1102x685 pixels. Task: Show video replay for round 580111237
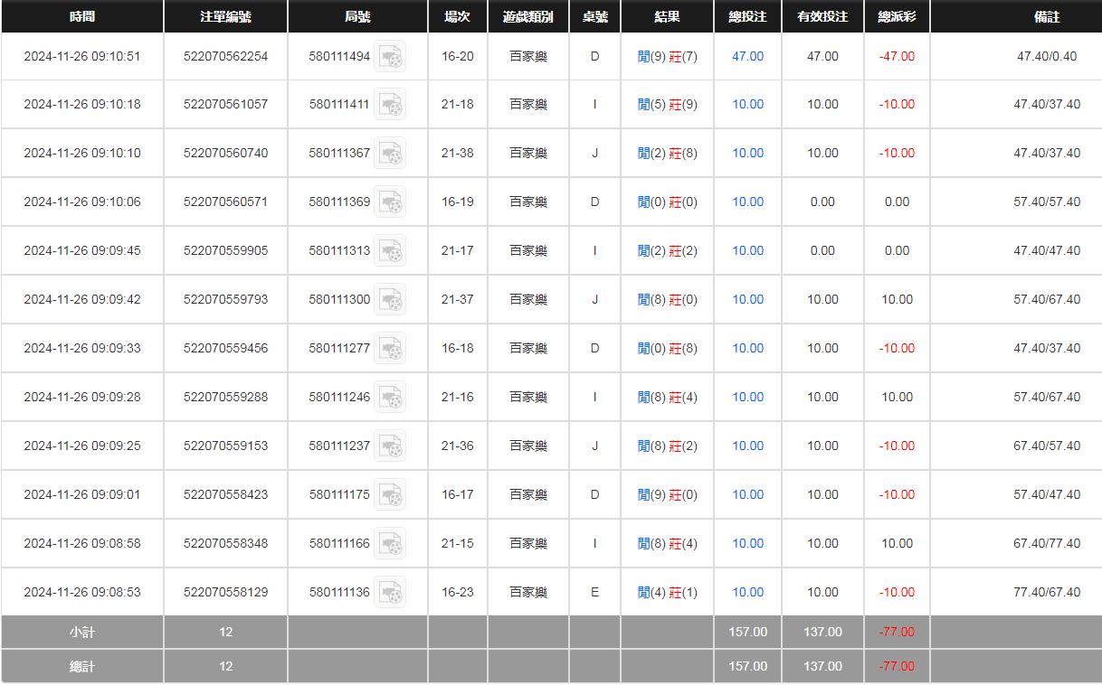[390, 446]
